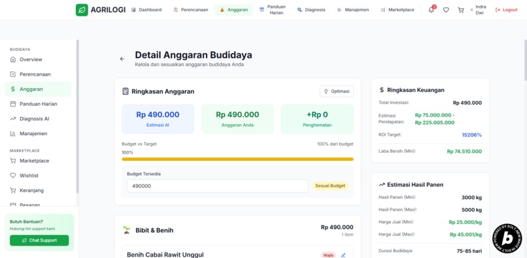
Task: Click the ROI Target value 15206%
Action: (471, 135)
